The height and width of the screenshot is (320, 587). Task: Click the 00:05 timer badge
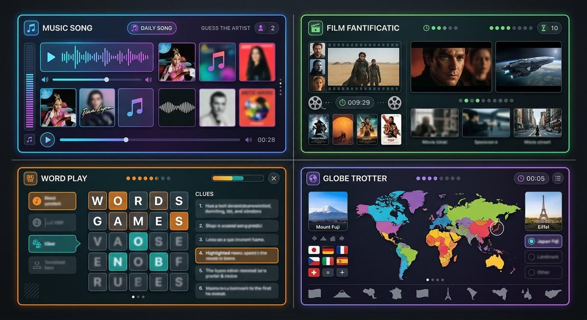tap(531, 178)
